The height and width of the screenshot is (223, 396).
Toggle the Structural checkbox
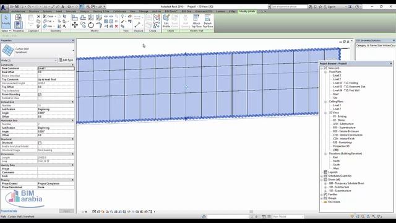[x=40, y=143]
